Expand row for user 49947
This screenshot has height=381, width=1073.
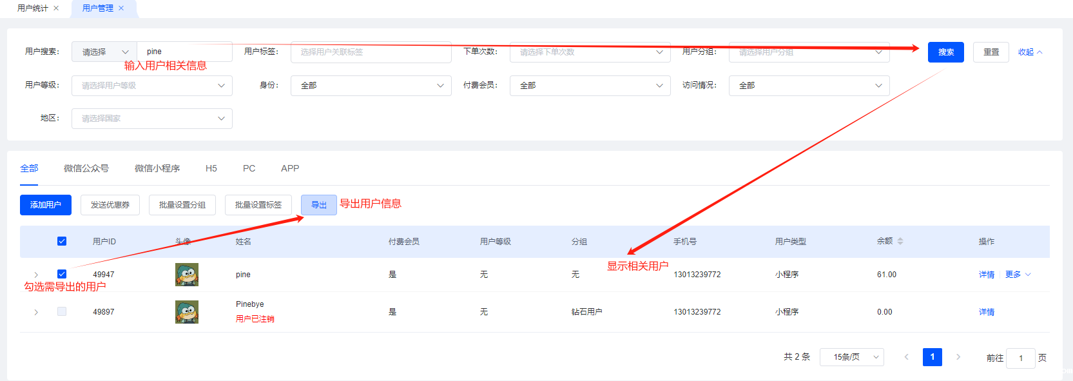(x=36, y=275)
